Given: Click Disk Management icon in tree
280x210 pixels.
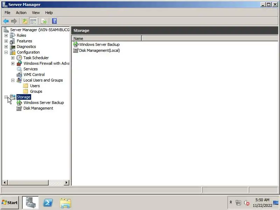Looking at the screenshot, I should [19, 108].
